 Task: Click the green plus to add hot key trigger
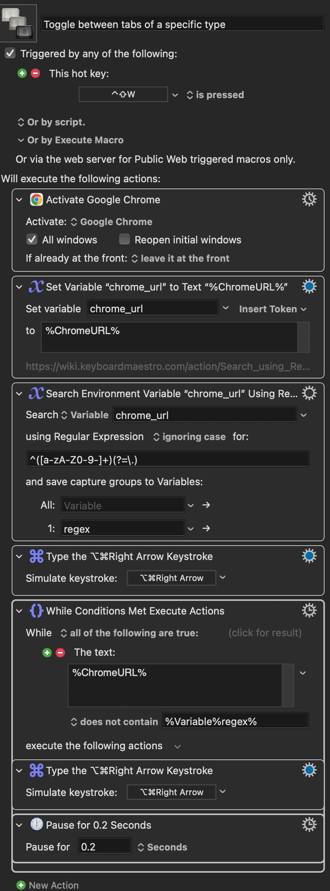click(22, 73)
